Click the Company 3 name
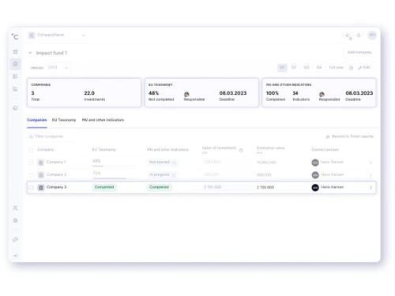The height and width of the screenshot is (296, 395). click(56, 187)
